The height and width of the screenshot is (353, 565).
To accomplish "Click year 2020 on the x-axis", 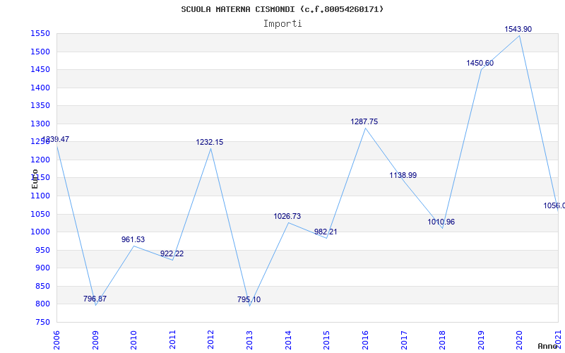I will (520, 339).
